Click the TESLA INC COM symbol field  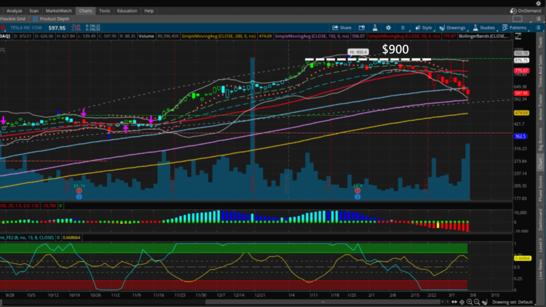point(26,28)
